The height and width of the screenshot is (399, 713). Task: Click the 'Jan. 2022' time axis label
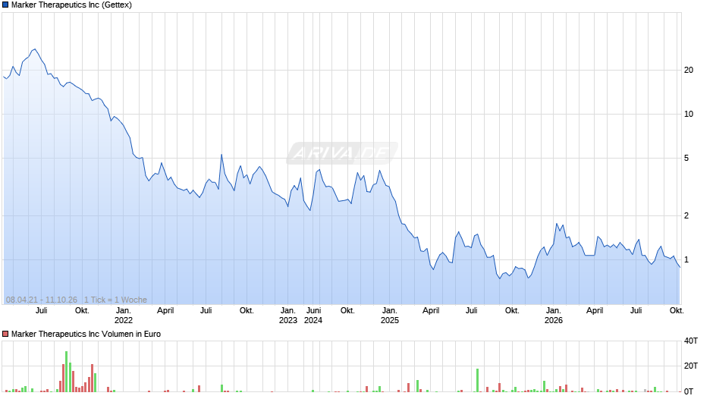click(x=123, y=316)
